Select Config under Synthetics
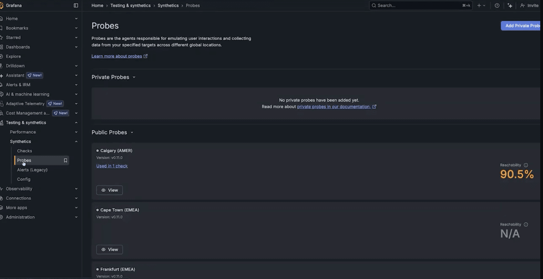Screen dimensions: 543x279 pos(24,179)
